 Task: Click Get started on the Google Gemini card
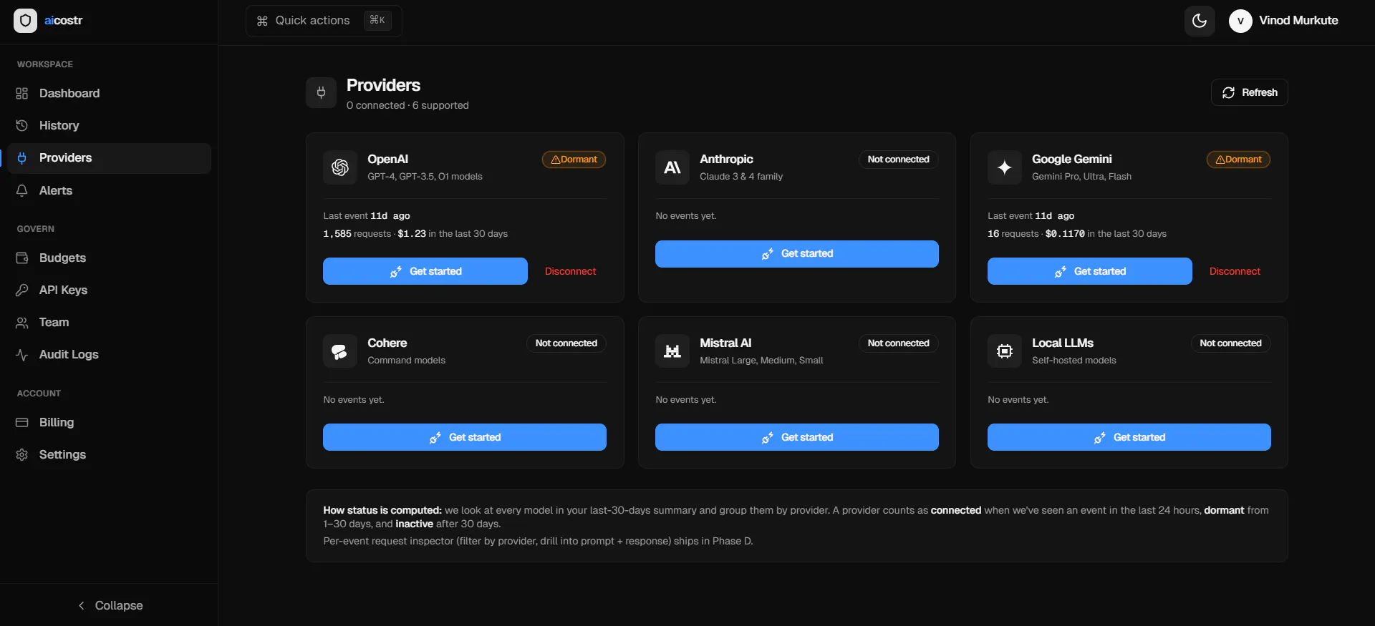1090,271
